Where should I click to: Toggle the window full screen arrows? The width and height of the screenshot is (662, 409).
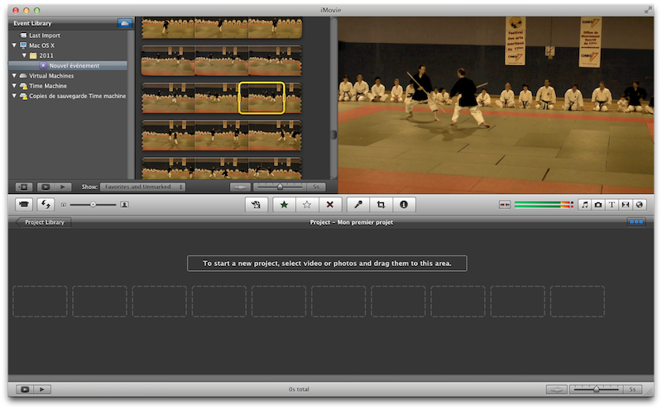coord(648,10)
